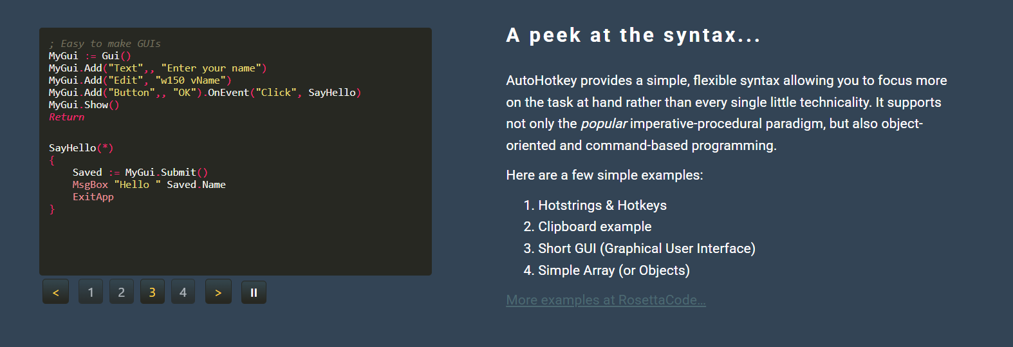Image resolution: width=1013 pixels, height=347 pixels.
Task: Switch to code example 4
Action: pos(183,292)
